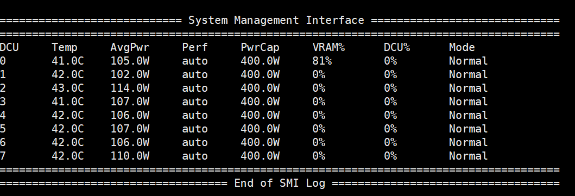Click the 400.0W PwrCap value in the 105.0W row
The width and height of the screenshot is (575, 196).
260,61
